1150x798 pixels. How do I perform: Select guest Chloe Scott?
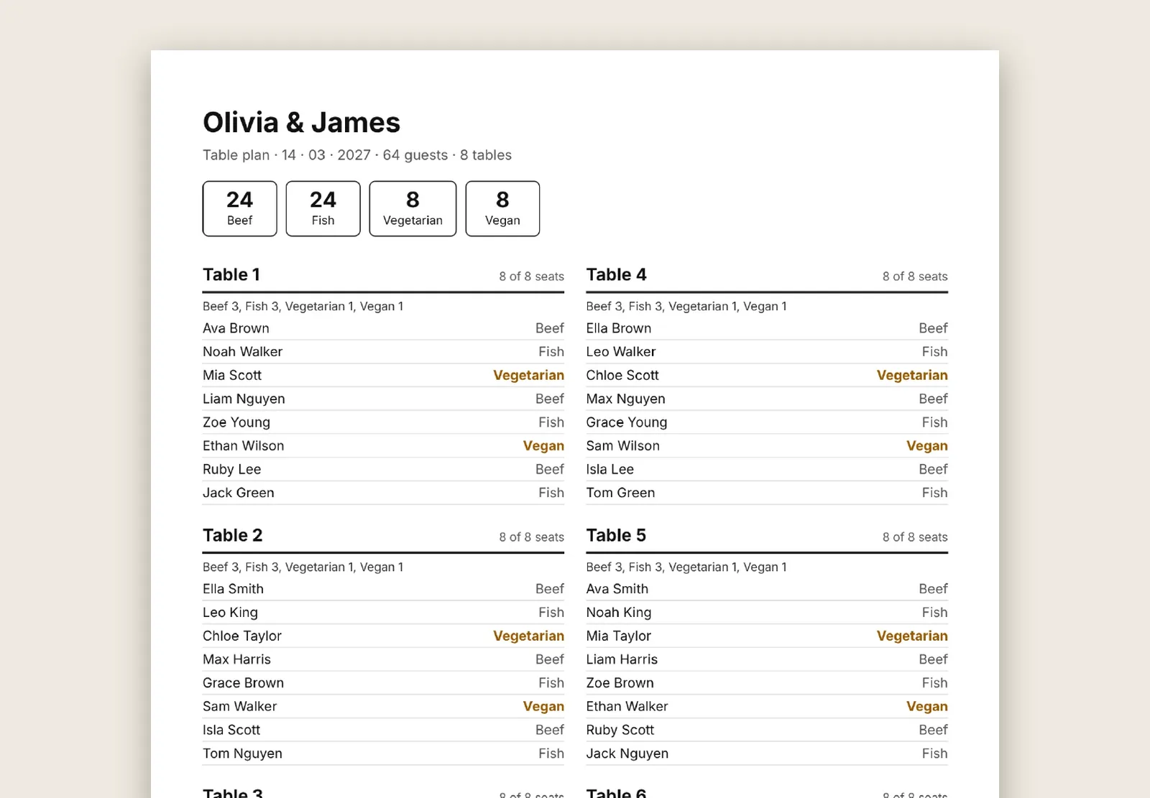(622, 375)
